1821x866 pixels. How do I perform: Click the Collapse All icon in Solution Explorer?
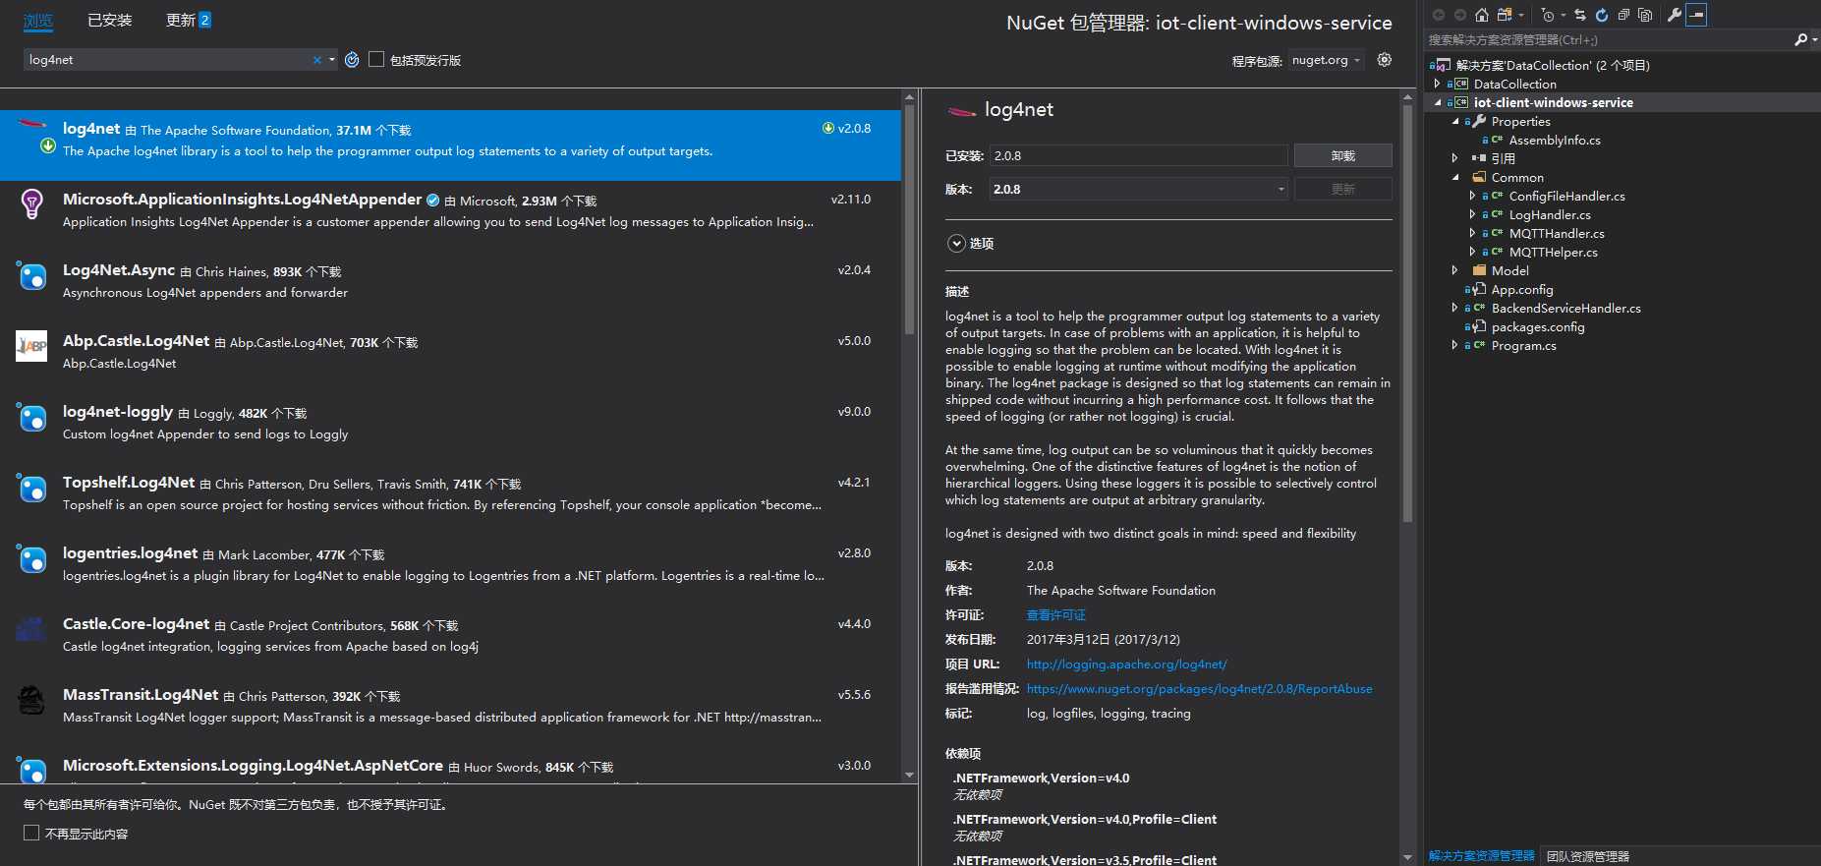pos(1623,15)
